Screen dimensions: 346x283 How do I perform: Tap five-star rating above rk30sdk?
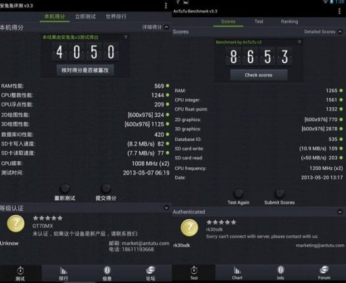coord(221,222)
